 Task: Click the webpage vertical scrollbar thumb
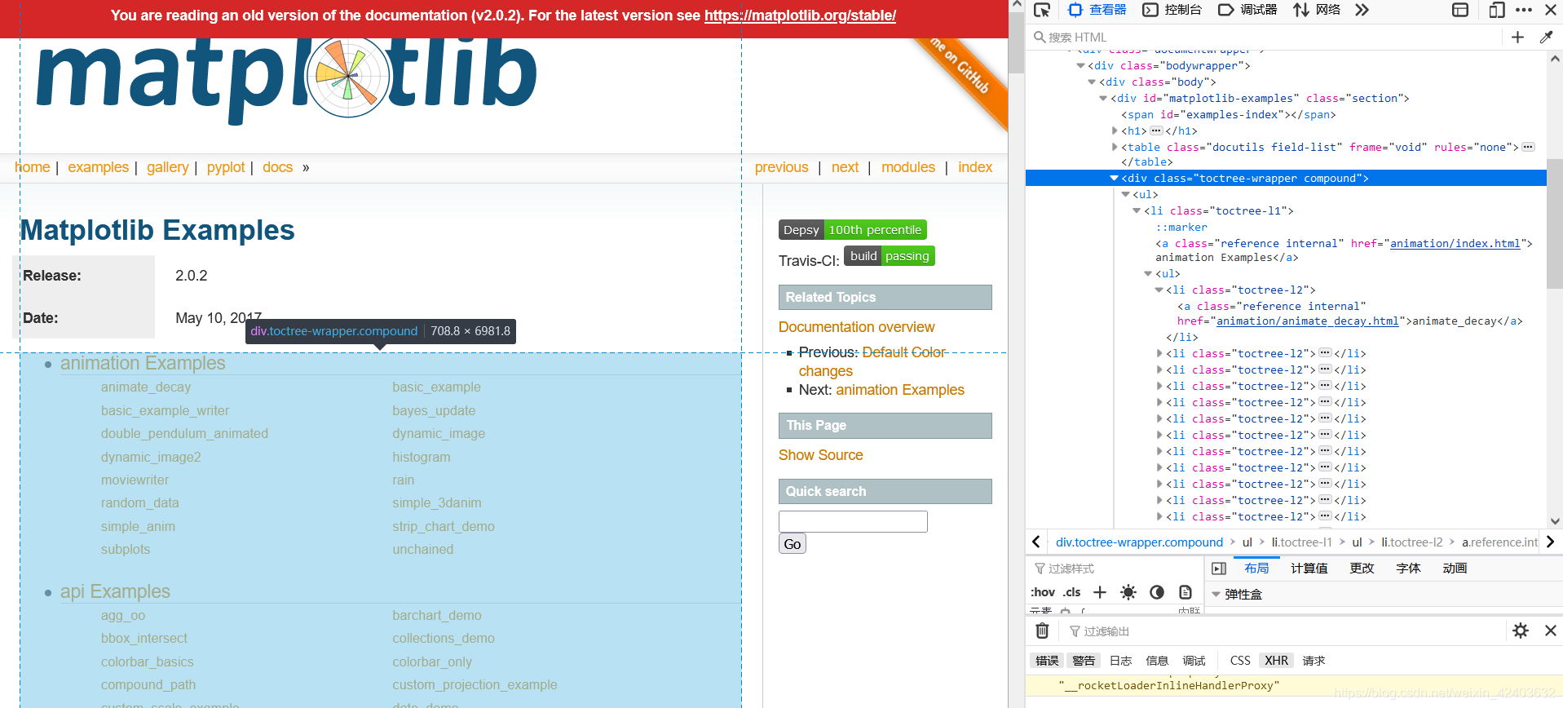click(1016, 42)
